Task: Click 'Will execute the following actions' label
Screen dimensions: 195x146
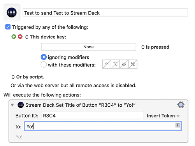Action: click(x=42, y=95)
